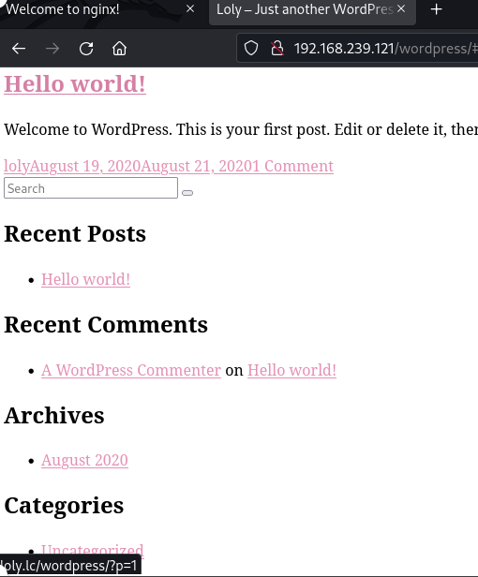
Task: Focus the Search input field
Action: coord(91,188)
